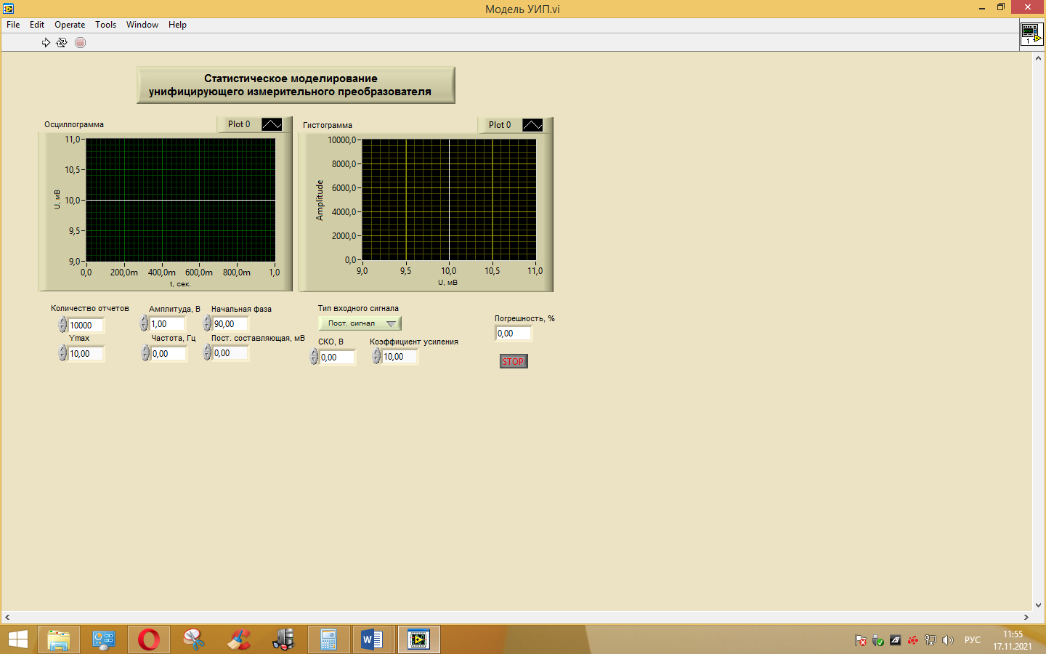The image size is (1046, 654).
Task: Click horizontal scrollbar right arrow
Action: (1026, 617)
